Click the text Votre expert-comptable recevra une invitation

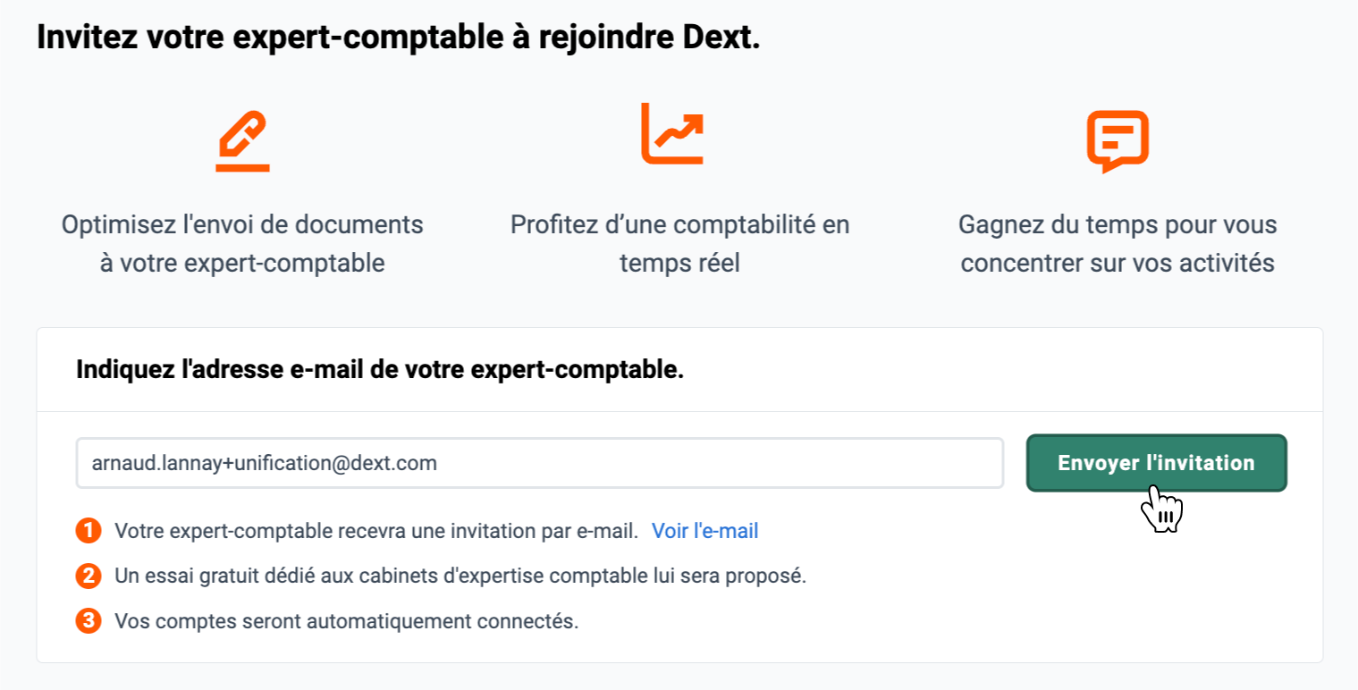(376, 531)
